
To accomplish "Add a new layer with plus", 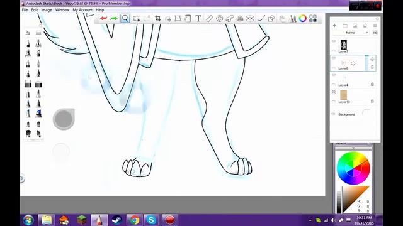I will (x=334, y=26).
